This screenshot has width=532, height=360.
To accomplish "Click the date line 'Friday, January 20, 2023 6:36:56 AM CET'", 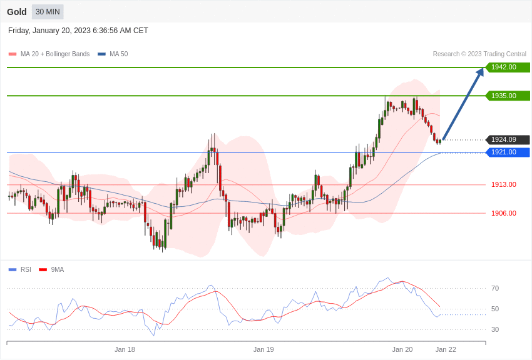I will point(78,31).
